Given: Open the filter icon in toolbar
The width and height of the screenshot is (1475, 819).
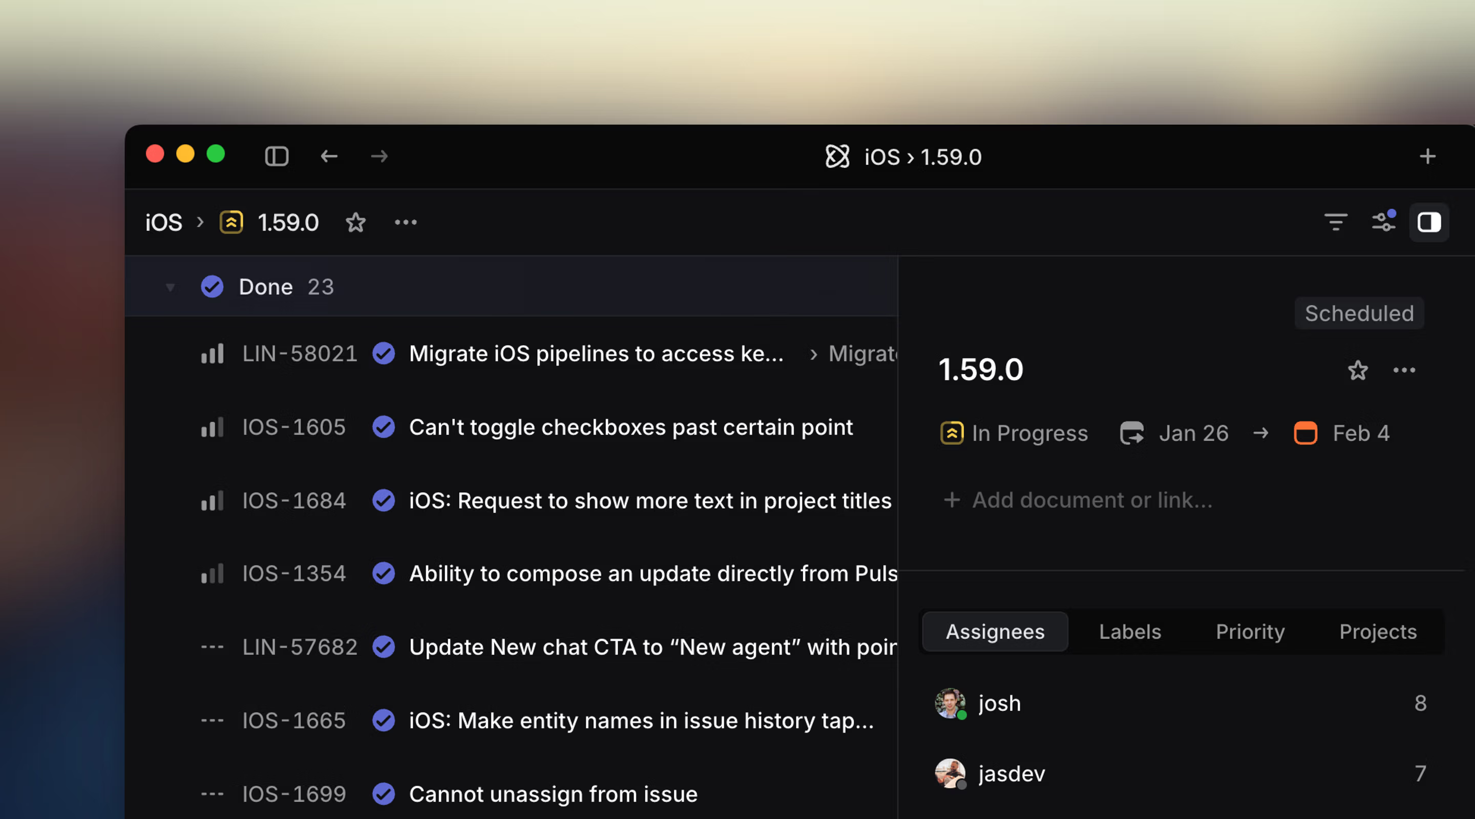Looking at the screenshot, I should [1335, 222].
